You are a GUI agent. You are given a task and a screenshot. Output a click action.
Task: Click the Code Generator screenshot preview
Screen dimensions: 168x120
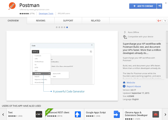(x=62, y=66)
